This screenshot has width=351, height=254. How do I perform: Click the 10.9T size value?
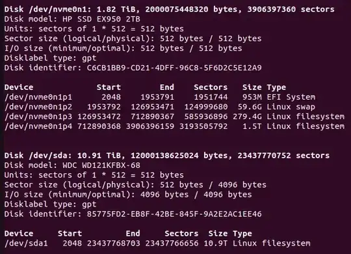click(x=216, y=244)
